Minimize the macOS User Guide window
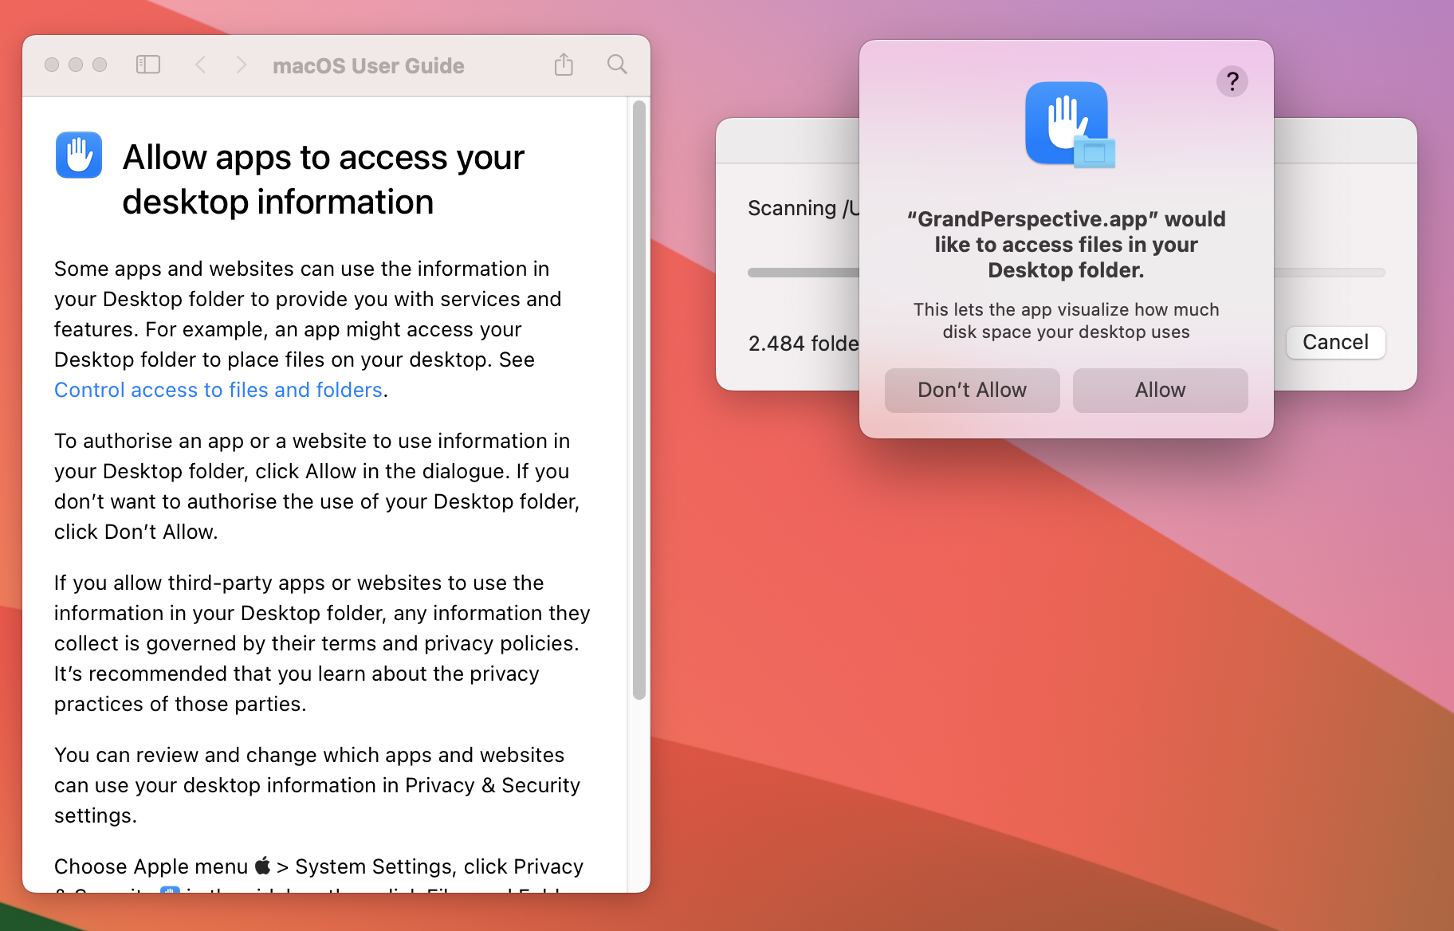 pos(76,65)
